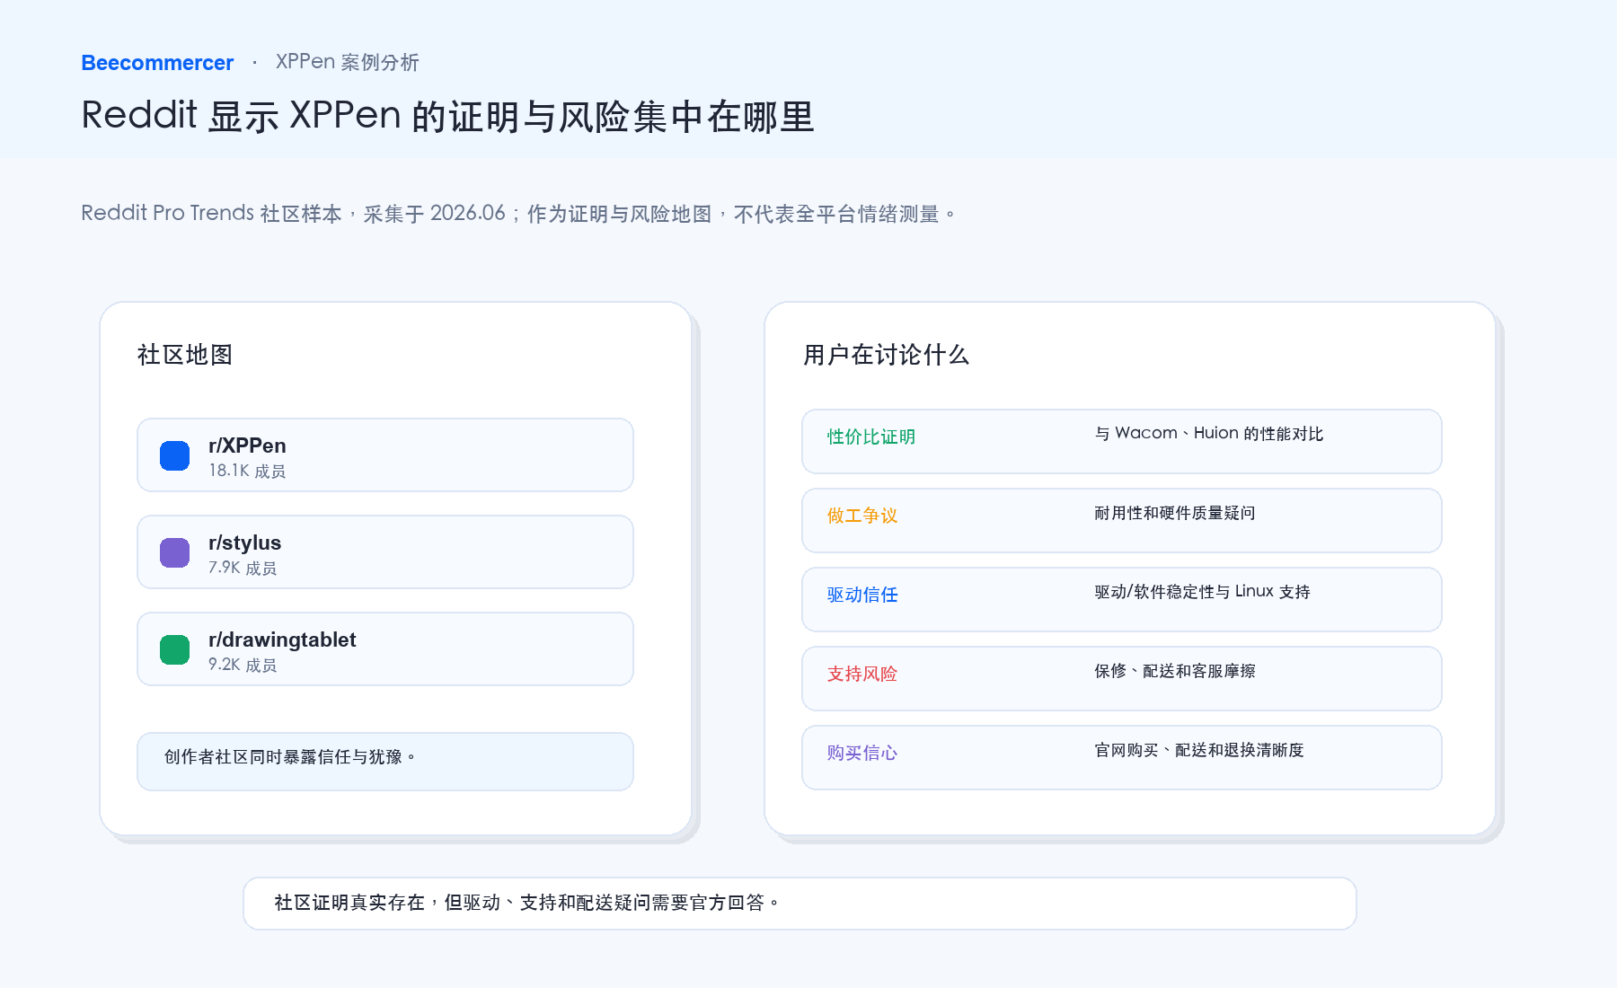Select the 驱动信任 topic label
Image resolution: width=1617 pixels, height=988 pixels.
click(862, 595)
